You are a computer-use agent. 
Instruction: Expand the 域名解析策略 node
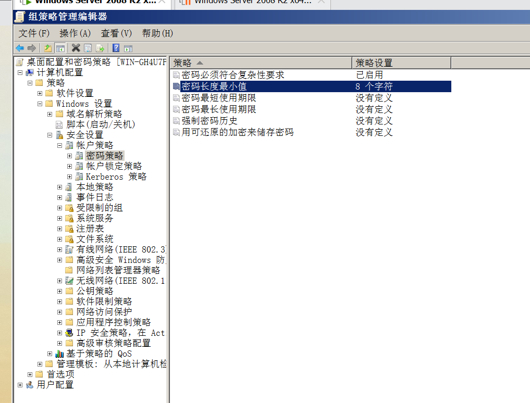[x=50, y=114]
